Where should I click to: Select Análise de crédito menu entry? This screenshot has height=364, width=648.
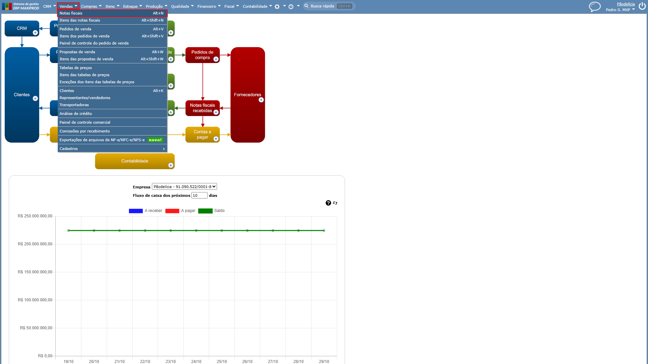112,114
